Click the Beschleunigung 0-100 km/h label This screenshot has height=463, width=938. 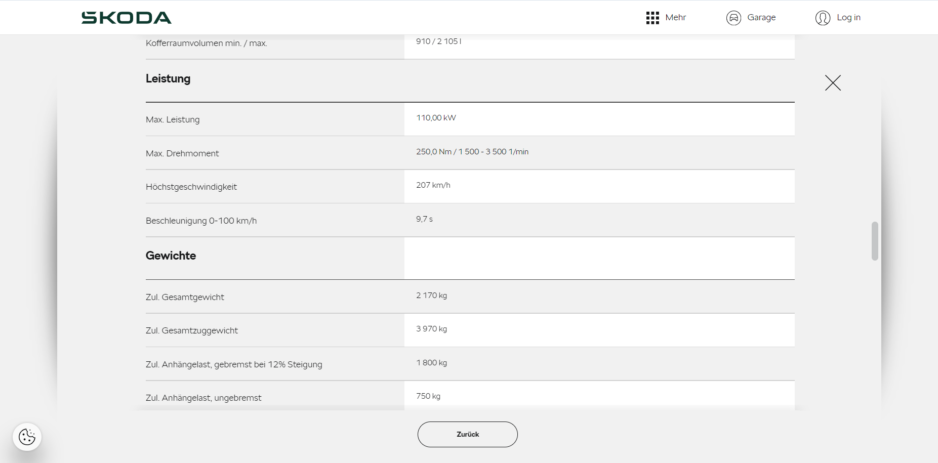[201, 221]
